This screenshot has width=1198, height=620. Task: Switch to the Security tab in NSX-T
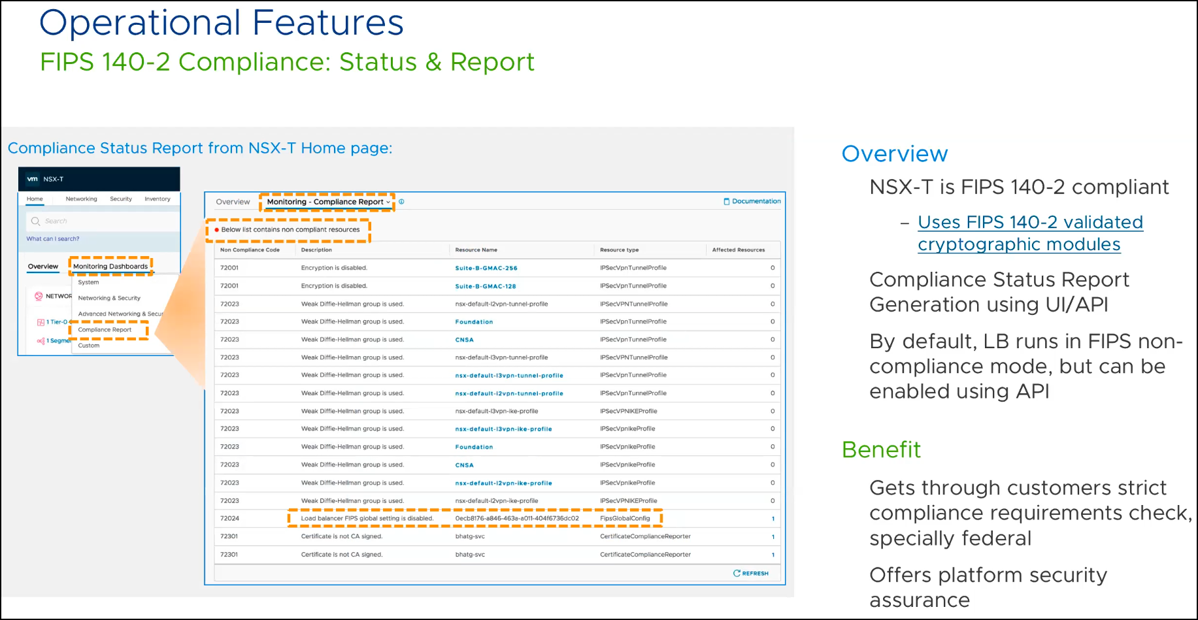click(x=121, y=199)
